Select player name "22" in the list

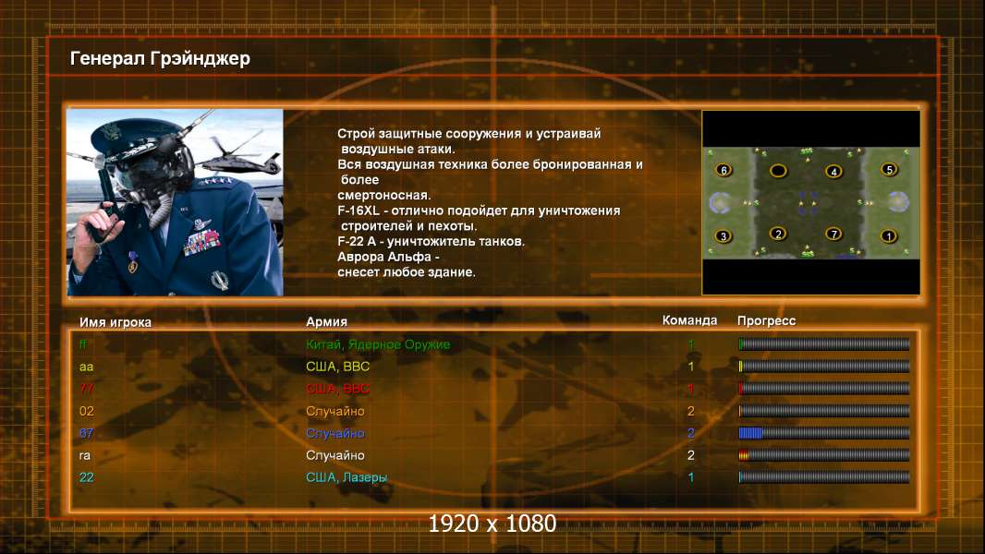point(87,477)
